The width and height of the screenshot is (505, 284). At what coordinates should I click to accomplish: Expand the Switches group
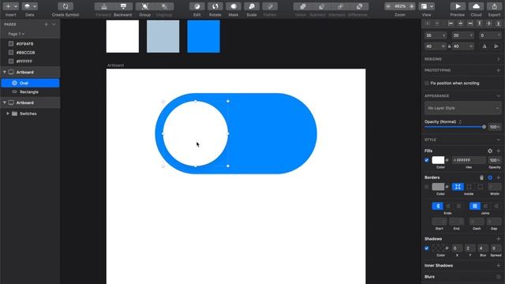[8, 114]
